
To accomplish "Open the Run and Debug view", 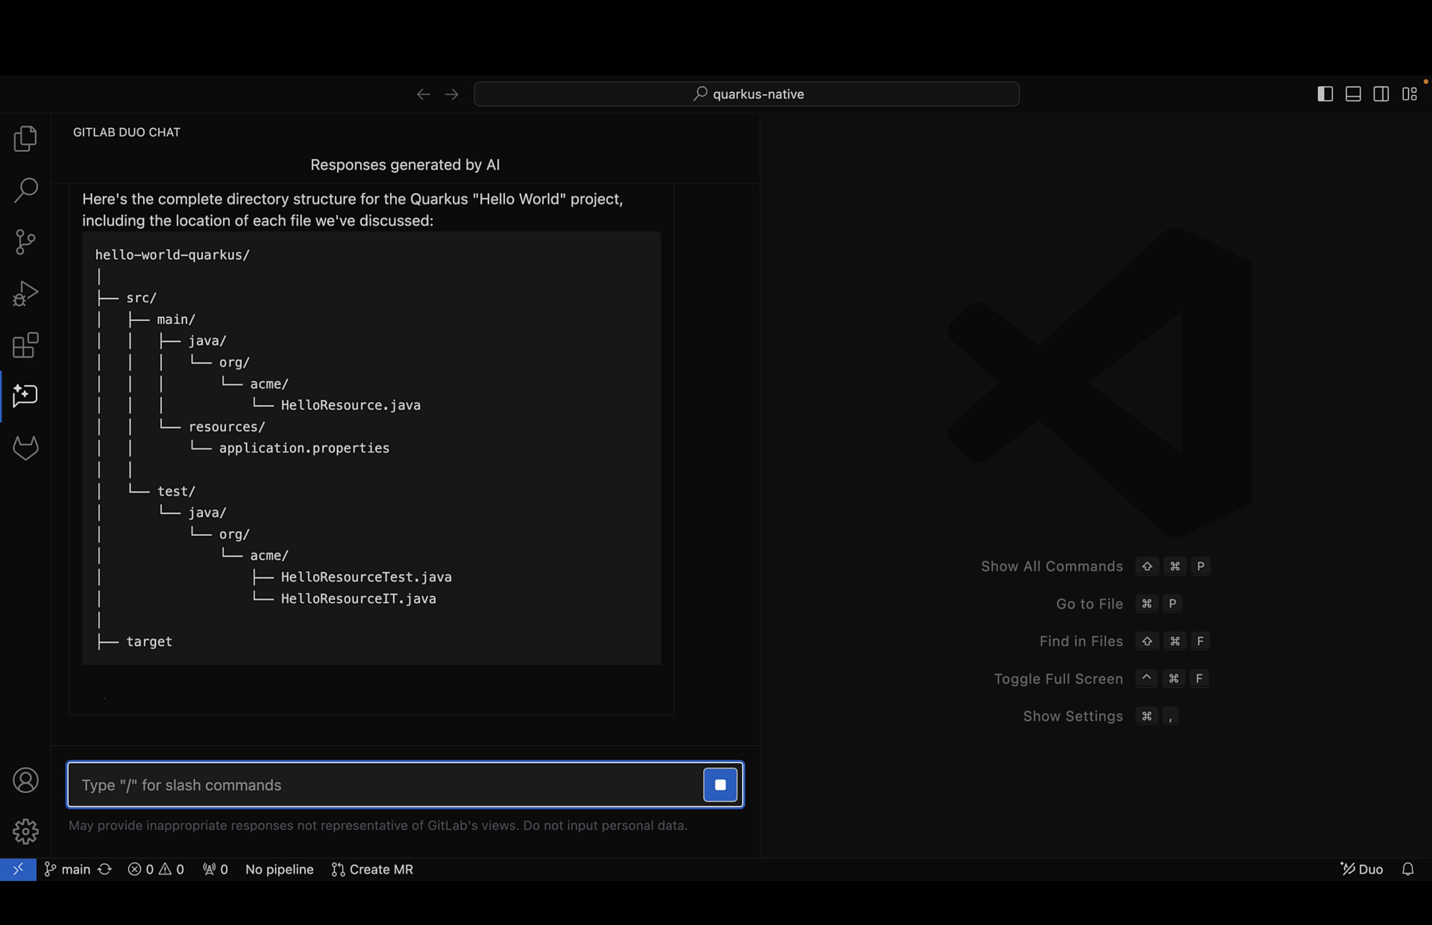I will (25, 294).
